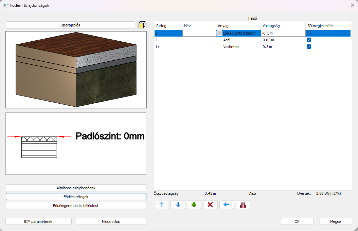Select layer row labeled 1<--

point(159,47)
